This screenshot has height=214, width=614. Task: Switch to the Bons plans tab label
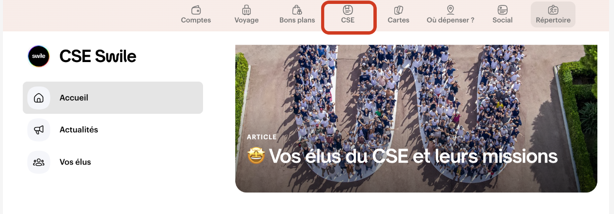(x=297, y=21)
